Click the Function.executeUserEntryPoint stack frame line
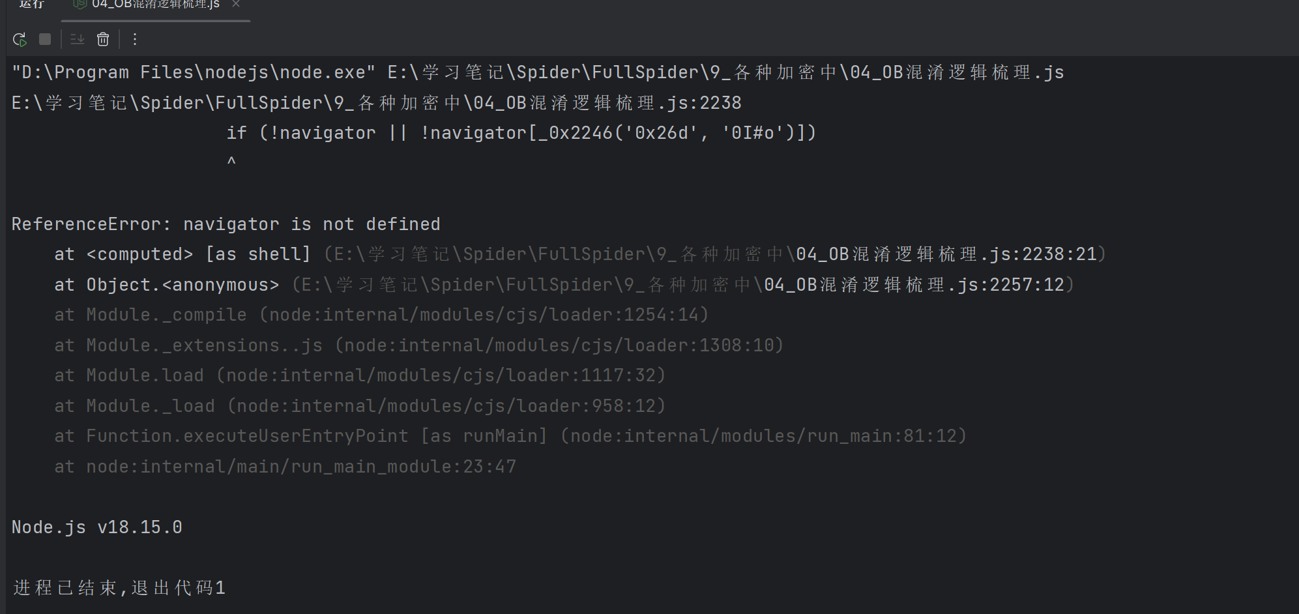 pos(510,436)
